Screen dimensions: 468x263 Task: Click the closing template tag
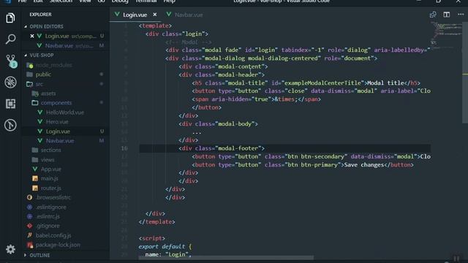[156, 222]
